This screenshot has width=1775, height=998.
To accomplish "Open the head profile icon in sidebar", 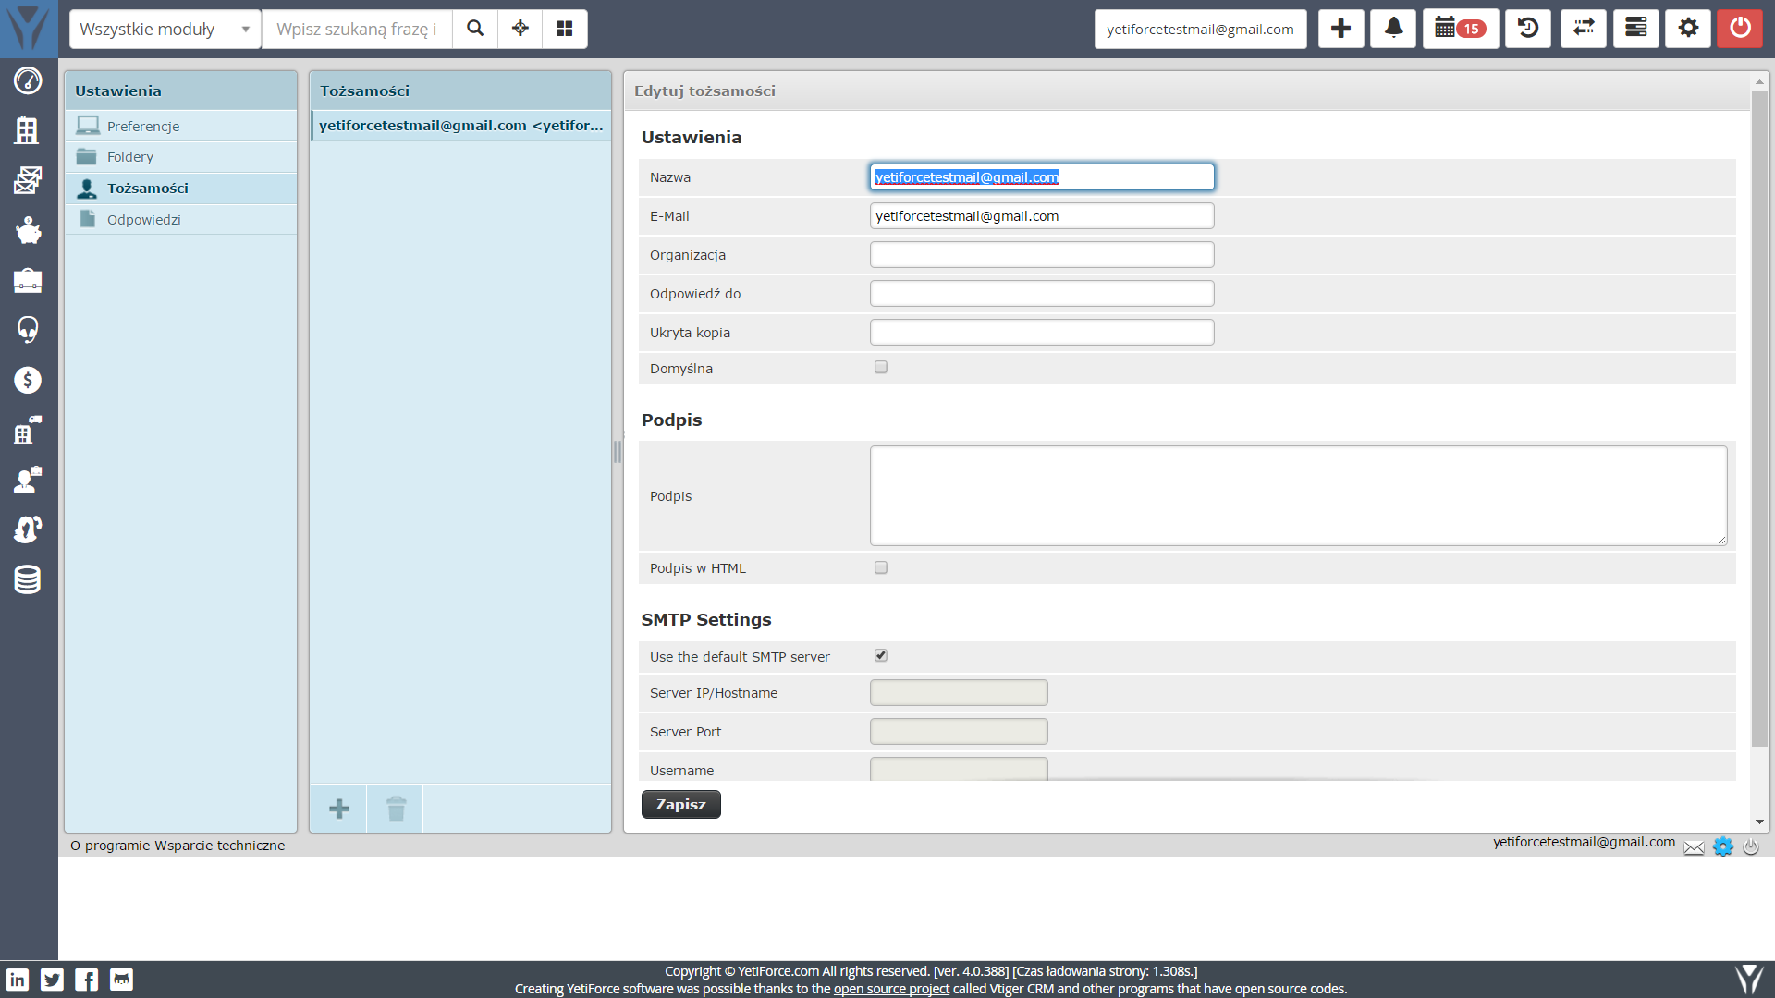I will (x=28, y=529).
